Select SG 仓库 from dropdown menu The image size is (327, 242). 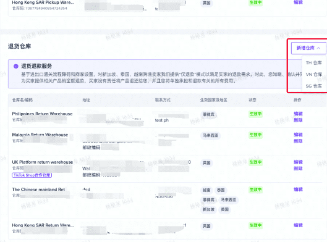point(313,86)
